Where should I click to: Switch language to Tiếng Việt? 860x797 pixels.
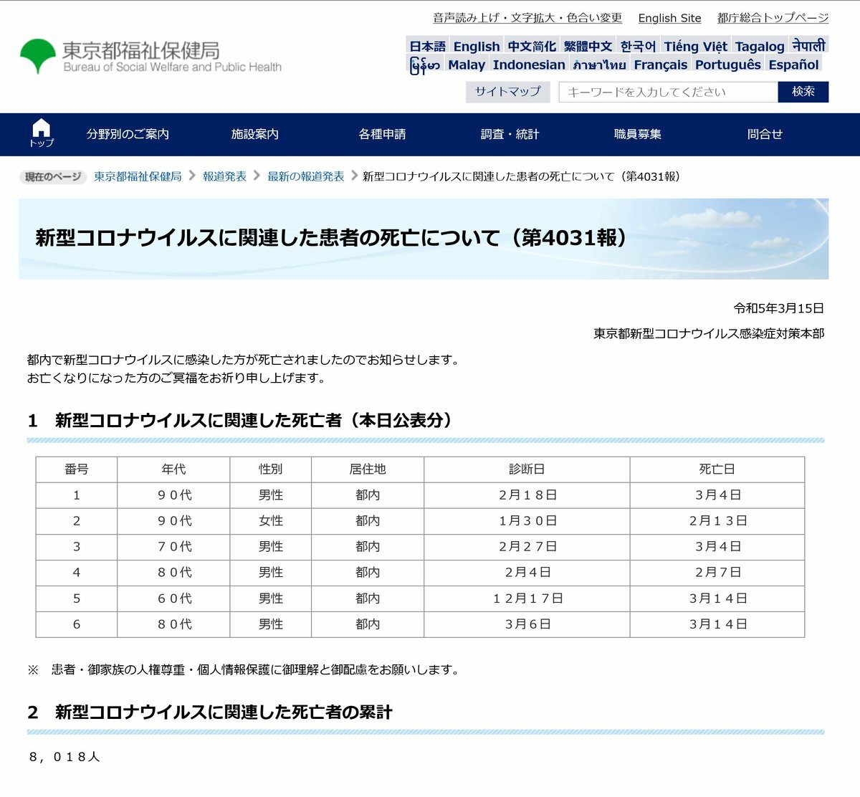(x=695, y=46)
